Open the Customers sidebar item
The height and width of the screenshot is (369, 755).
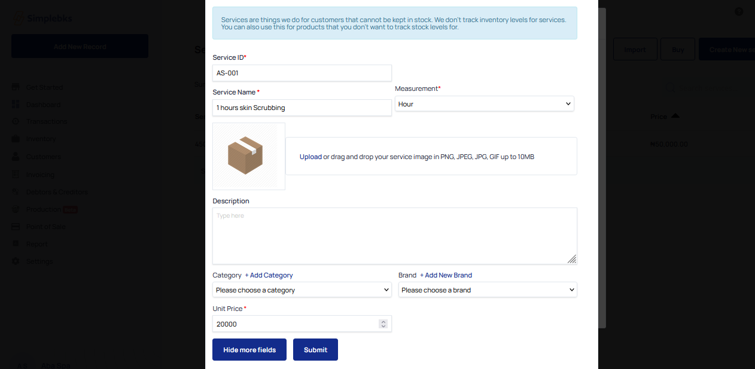click(x=43, y=157)
